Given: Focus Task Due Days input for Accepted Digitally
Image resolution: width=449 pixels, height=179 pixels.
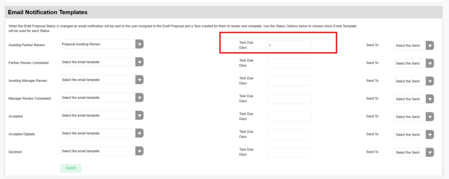Looking at the screenshot, I should [x=289, y=134].
